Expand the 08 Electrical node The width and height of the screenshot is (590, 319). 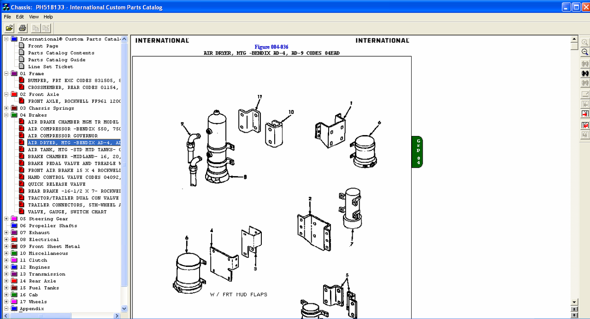(6, 240)
